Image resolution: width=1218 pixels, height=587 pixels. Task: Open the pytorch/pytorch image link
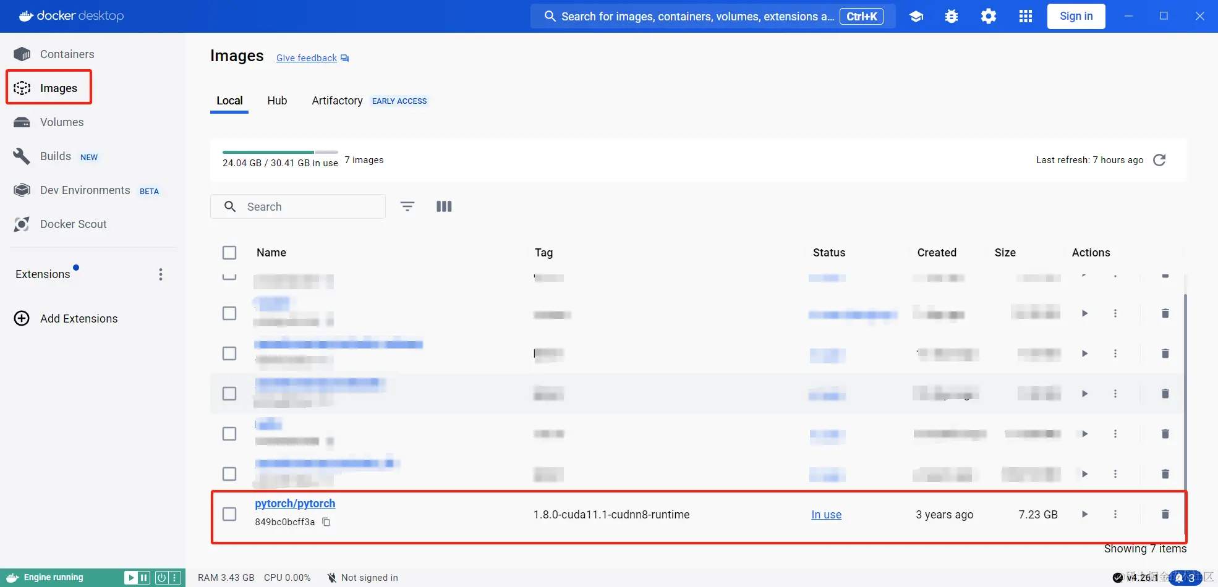coord(295,504)
